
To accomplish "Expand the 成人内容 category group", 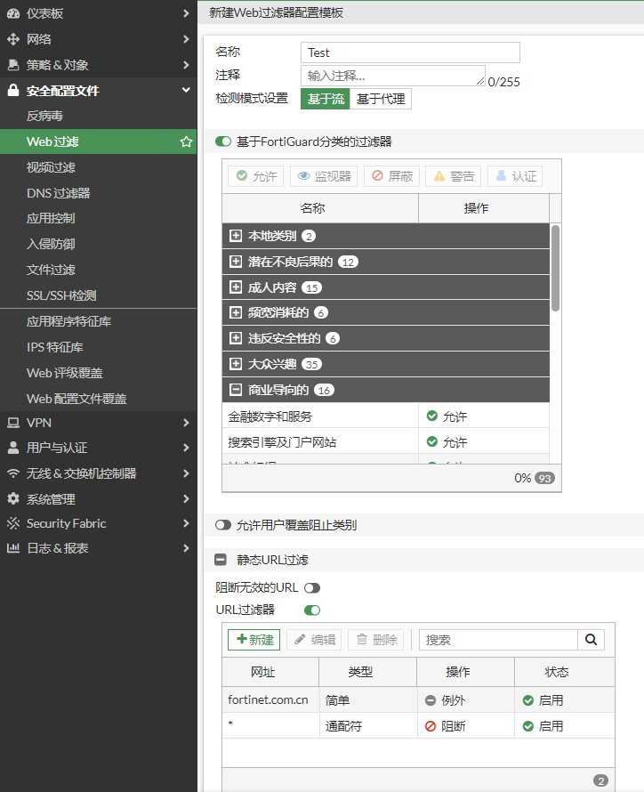I will [x=236, y=287].
